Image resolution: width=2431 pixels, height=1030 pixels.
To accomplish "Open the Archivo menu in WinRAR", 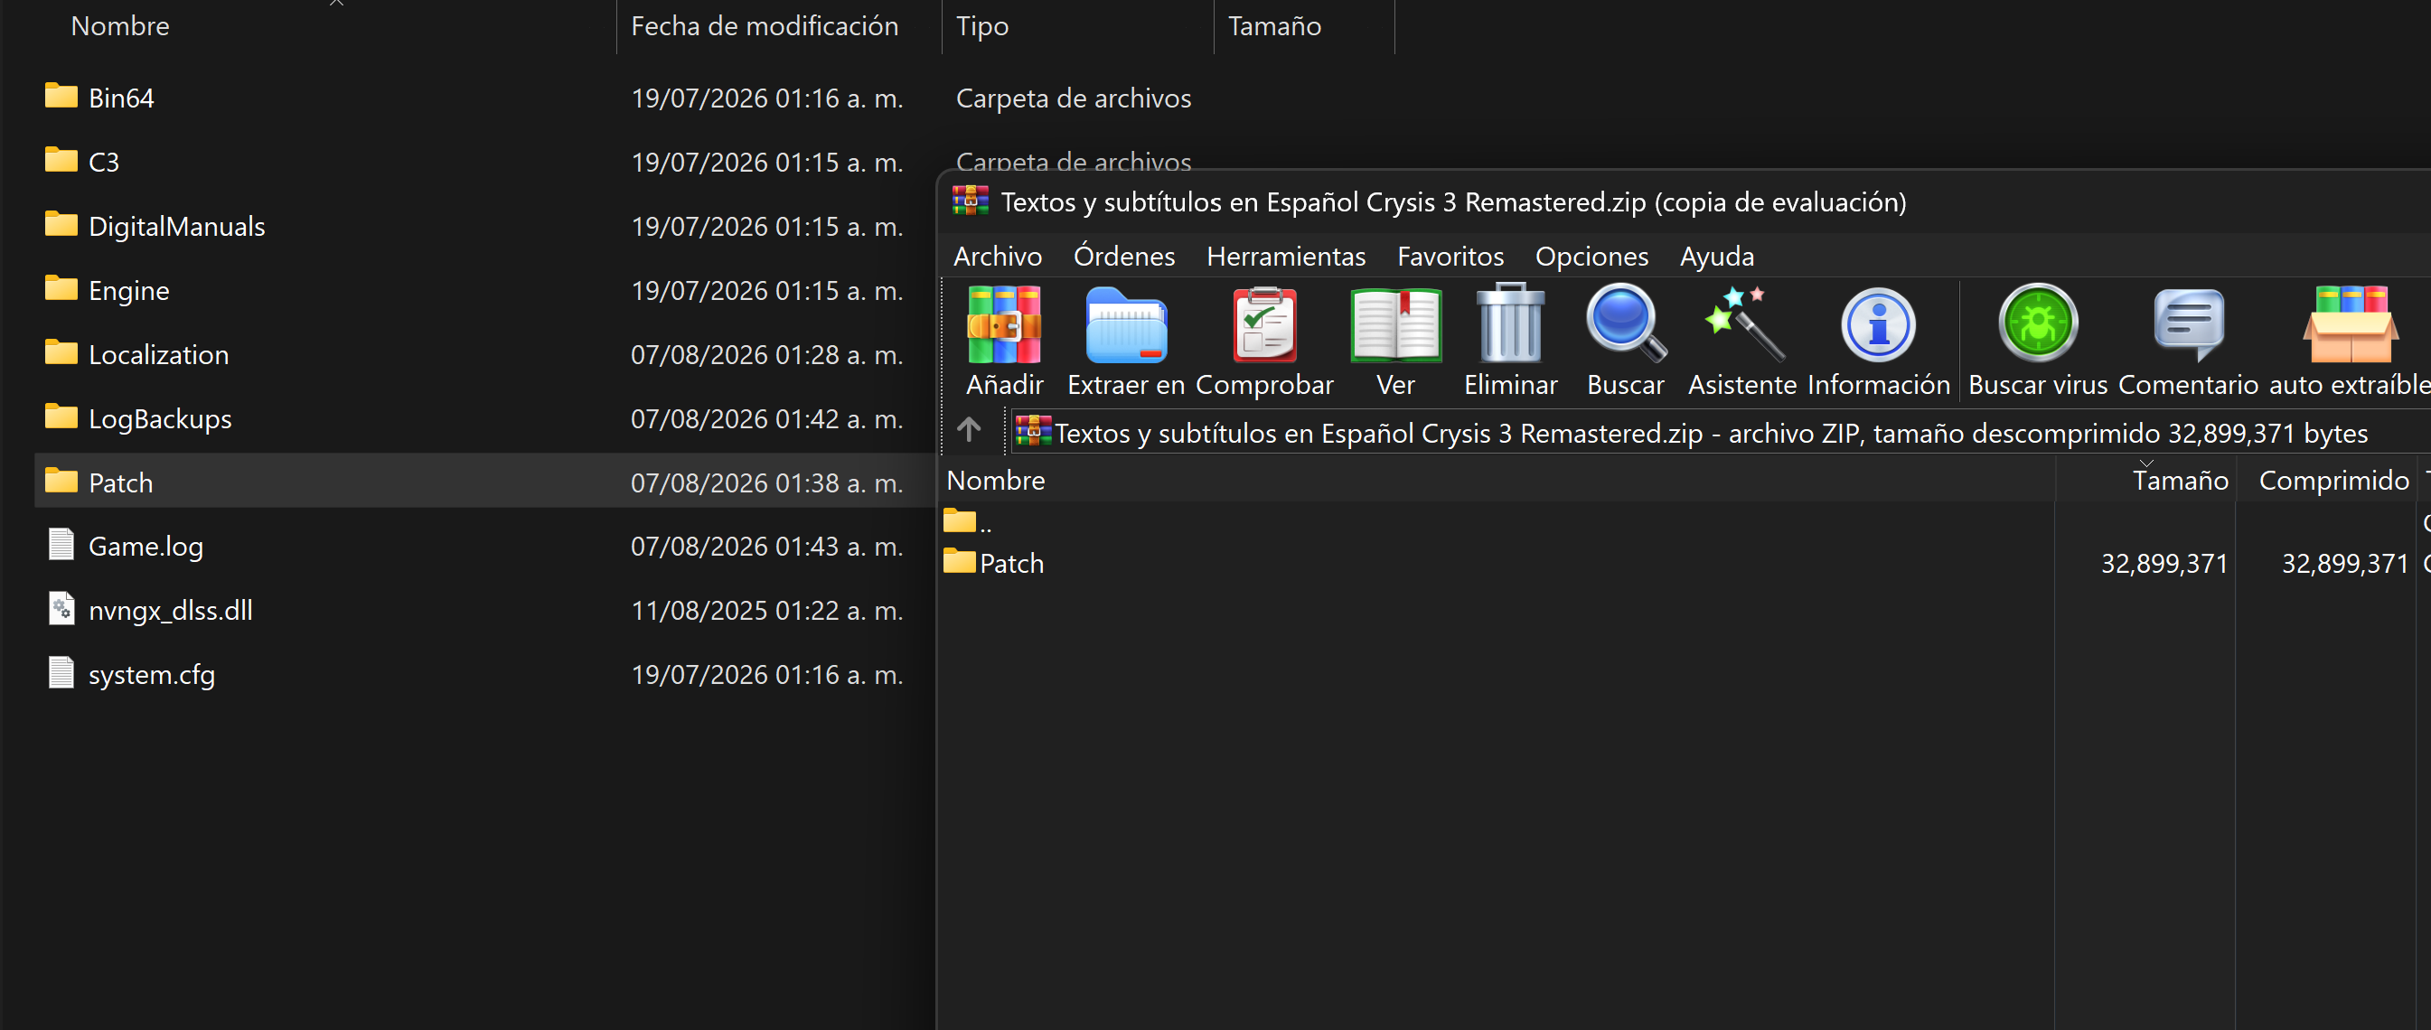I will pos(998,256).
